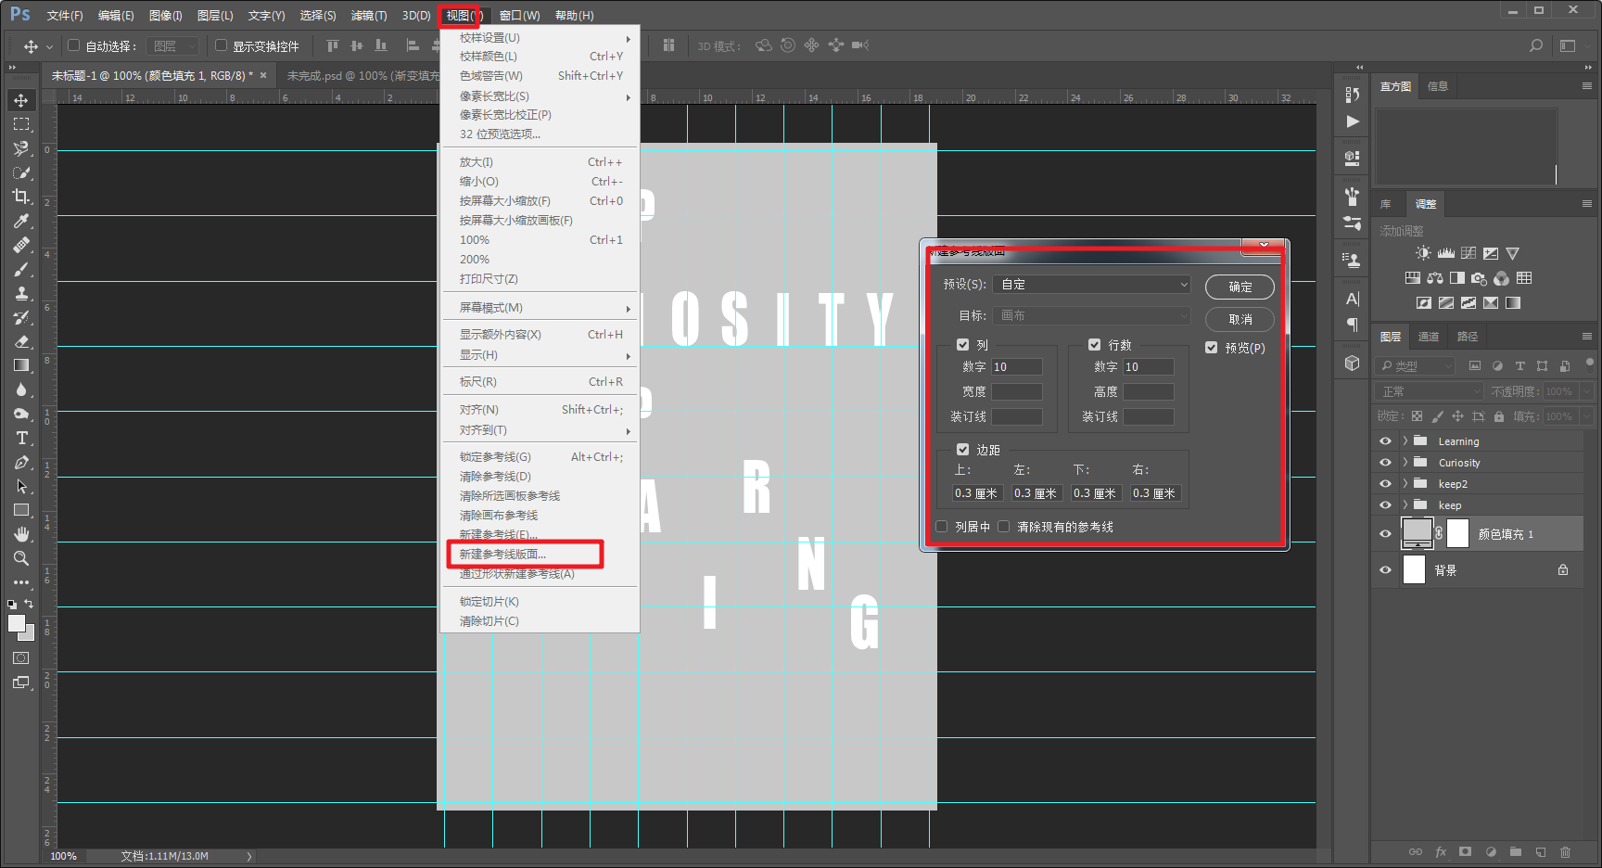Select the Gradient tool
Image resolution: width=1602 pixels, height=868 pixels.
(x=21, y=365)
